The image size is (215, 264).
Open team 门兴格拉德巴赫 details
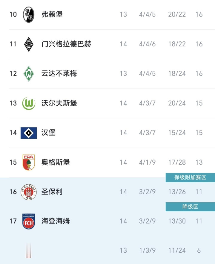(66, 44)
